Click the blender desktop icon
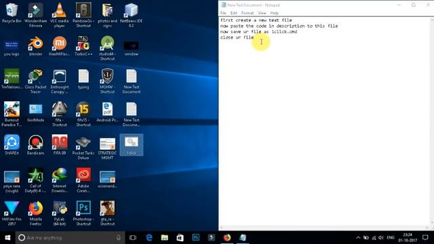 click(35, 46)
